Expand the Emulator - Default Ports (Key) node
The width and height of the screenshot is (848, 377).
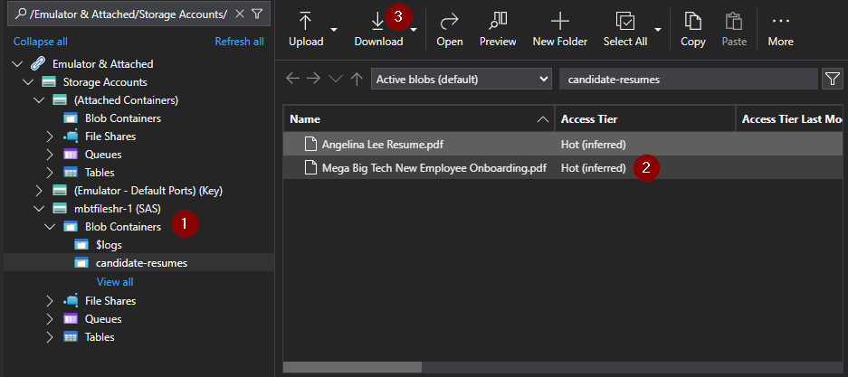click(x=38, y=191)
